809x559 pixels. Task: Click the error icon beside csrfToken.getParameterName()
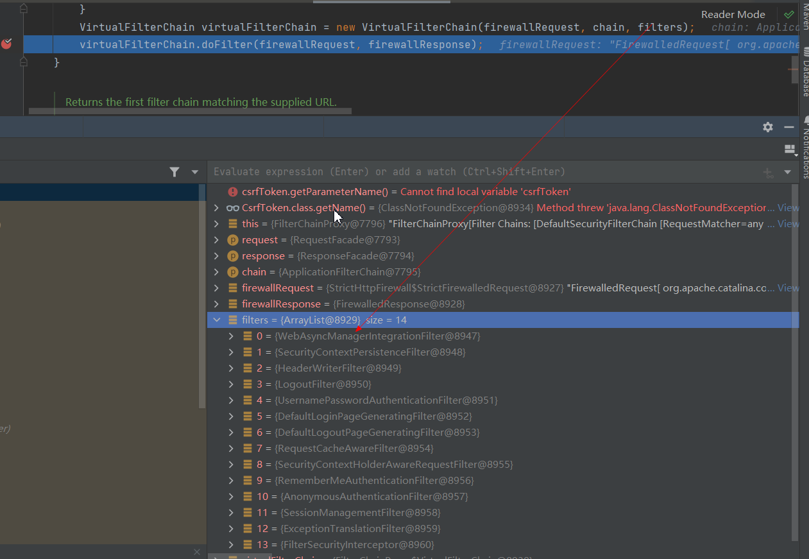tap(233, 191)
